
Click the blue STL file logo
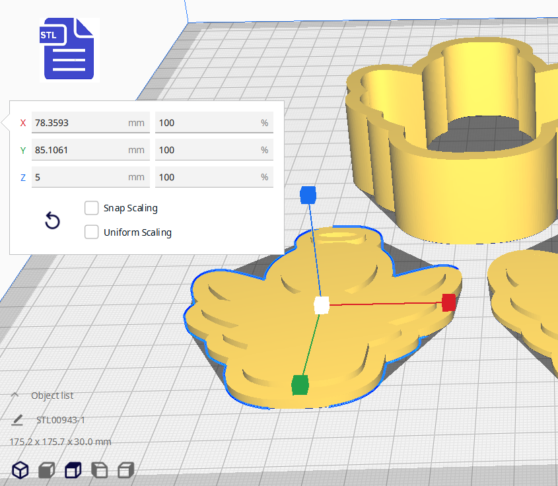(x=69, y=49)
